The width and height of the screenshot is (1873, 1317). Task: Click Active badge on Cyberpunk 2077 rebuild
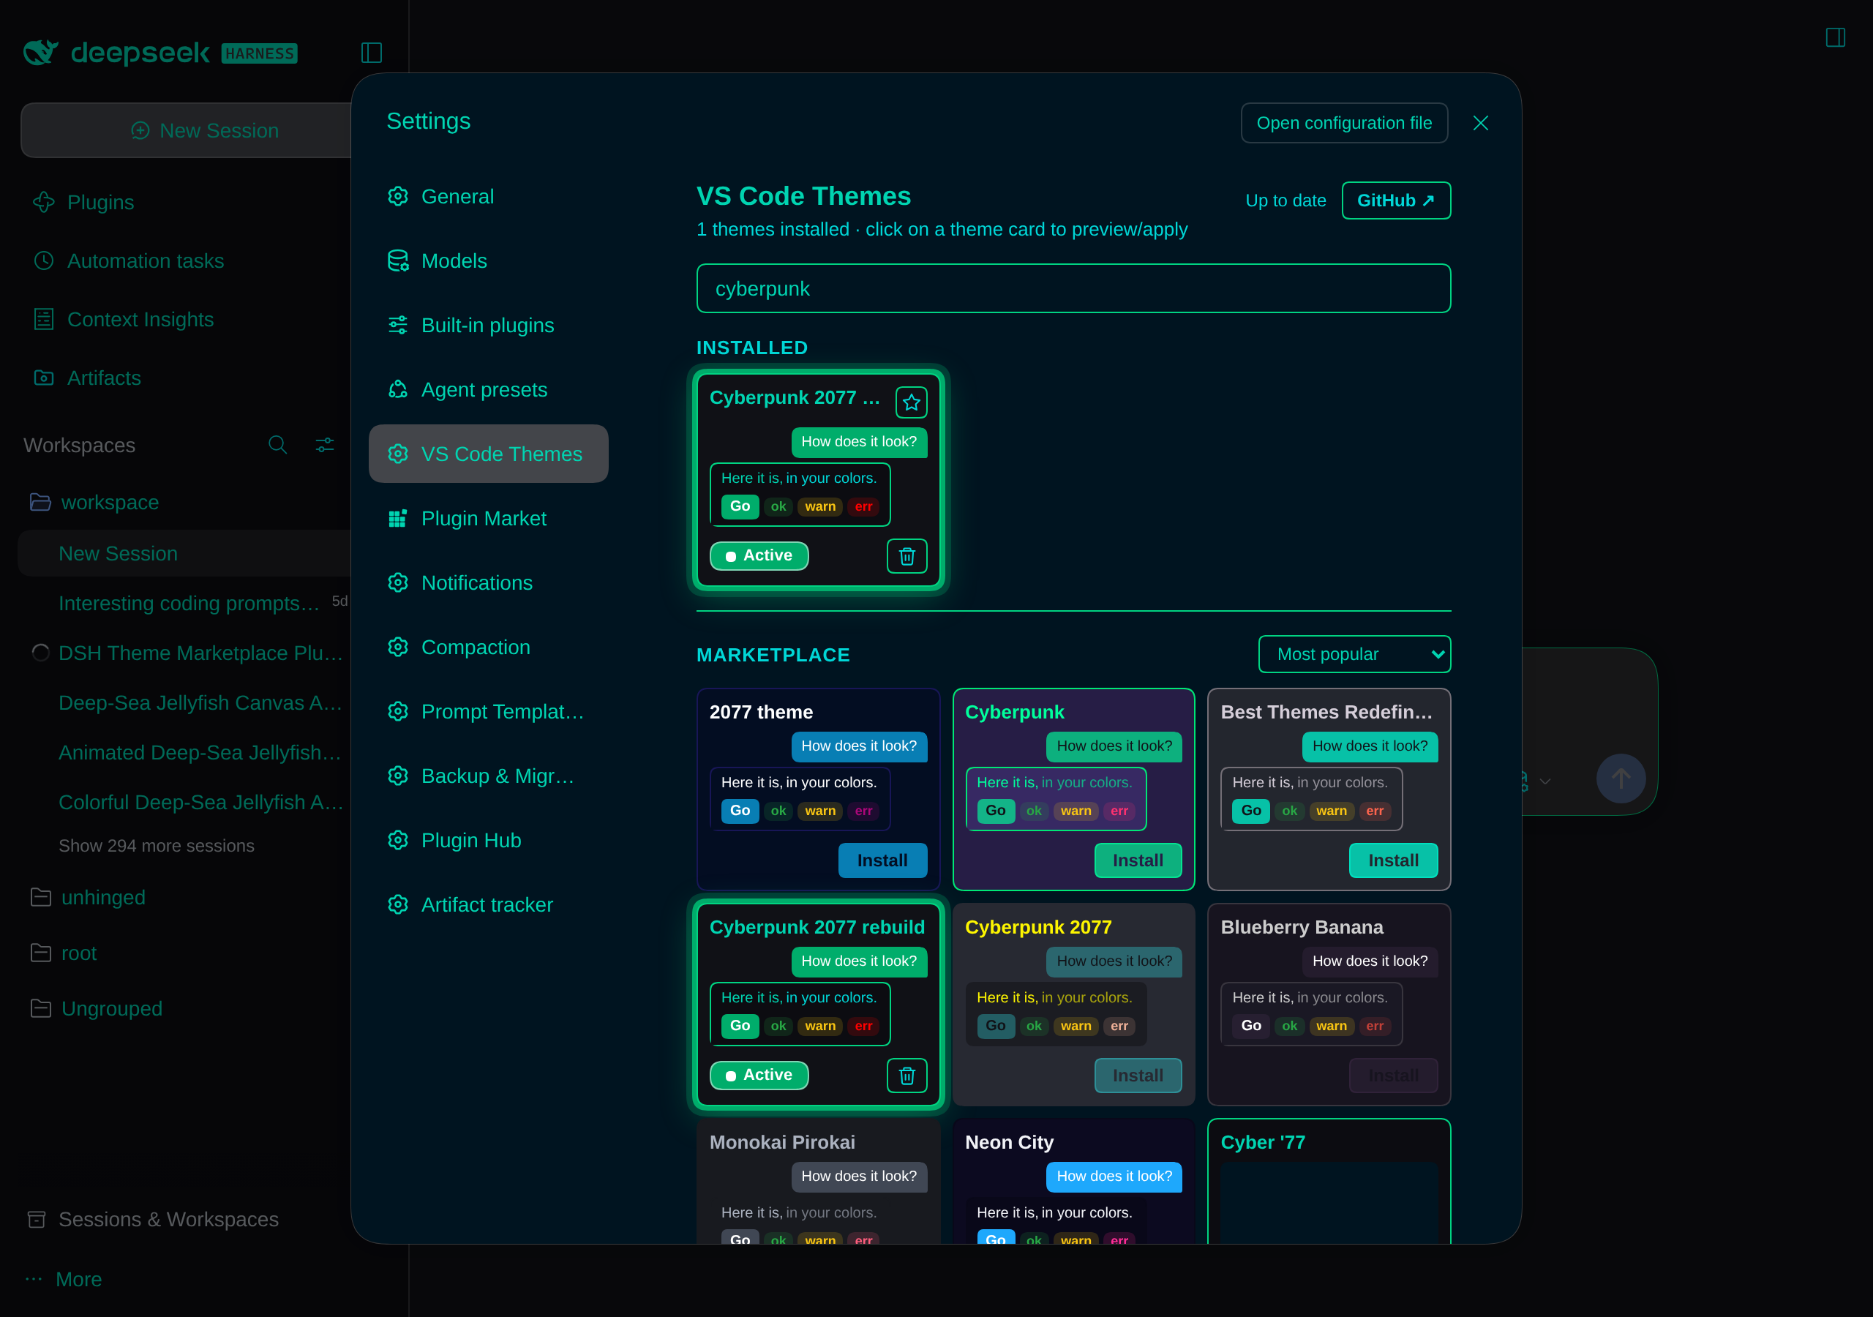759,1076
